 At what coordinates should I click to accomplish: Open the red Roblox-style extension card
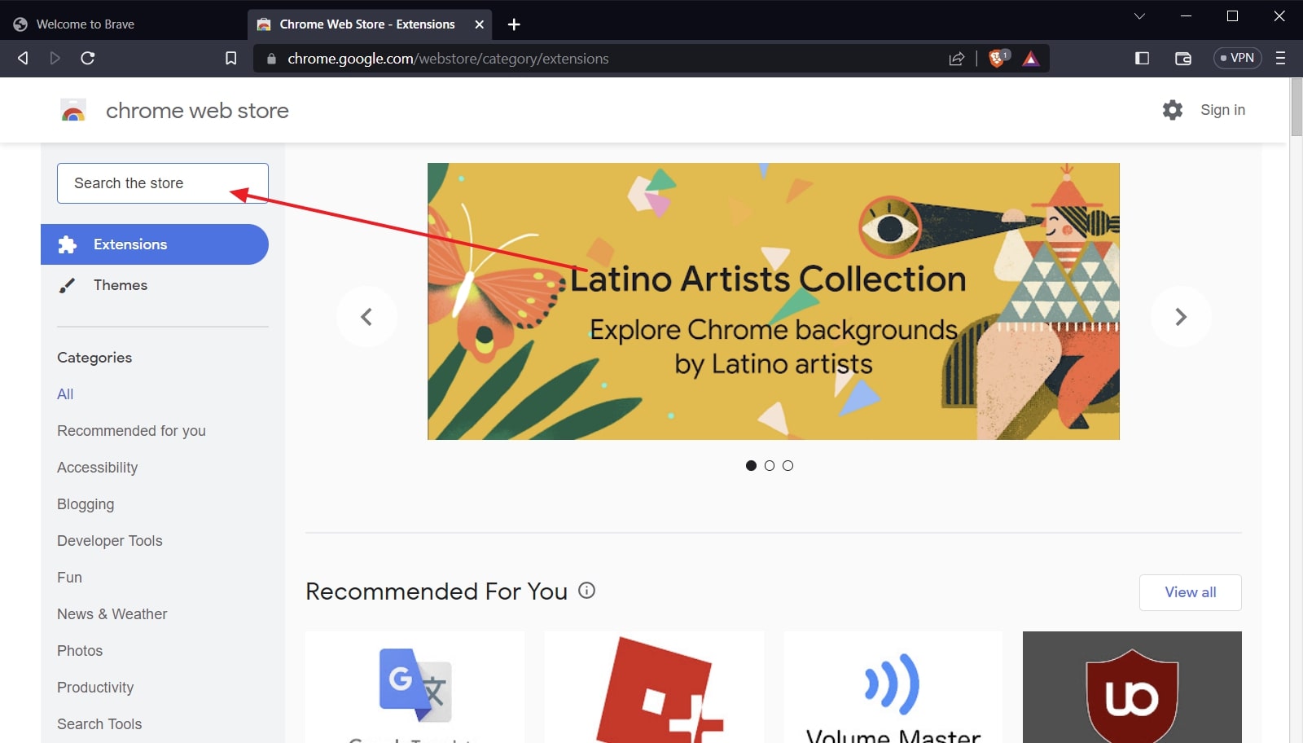coord(654,687)
